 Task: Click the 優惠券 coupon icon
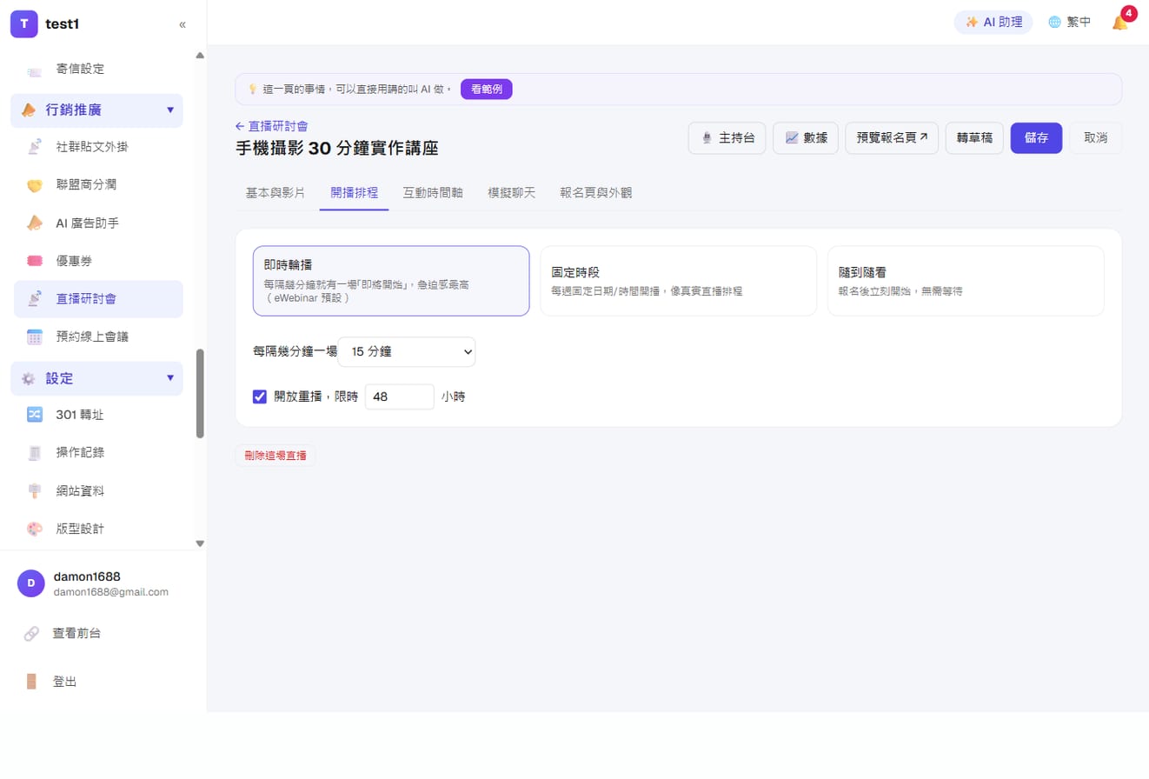[x=35, y=261]
